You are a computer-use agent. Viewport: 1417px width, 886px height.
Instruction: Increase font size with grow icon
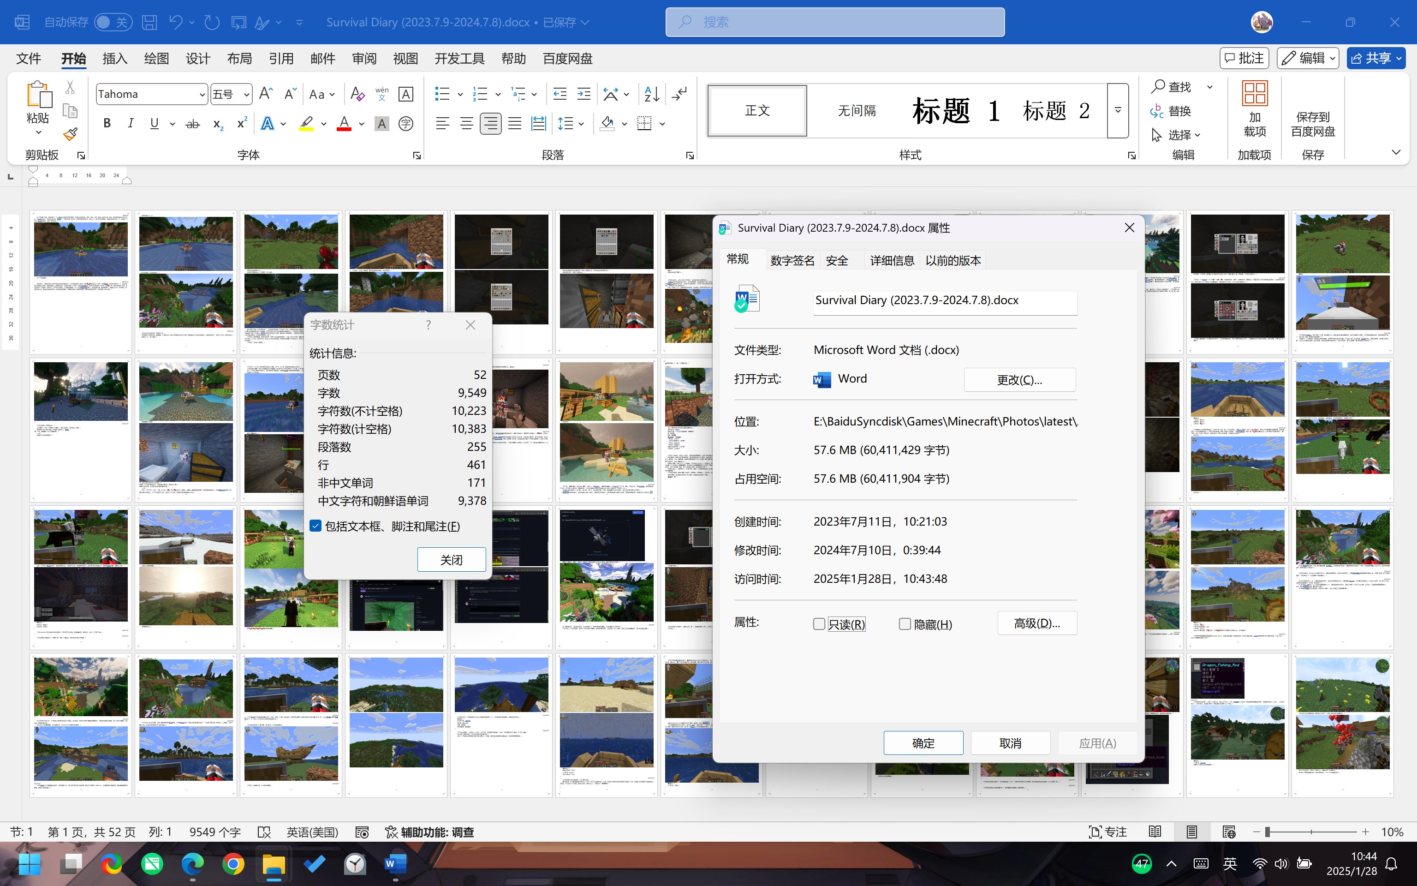(x=266, y=94)
